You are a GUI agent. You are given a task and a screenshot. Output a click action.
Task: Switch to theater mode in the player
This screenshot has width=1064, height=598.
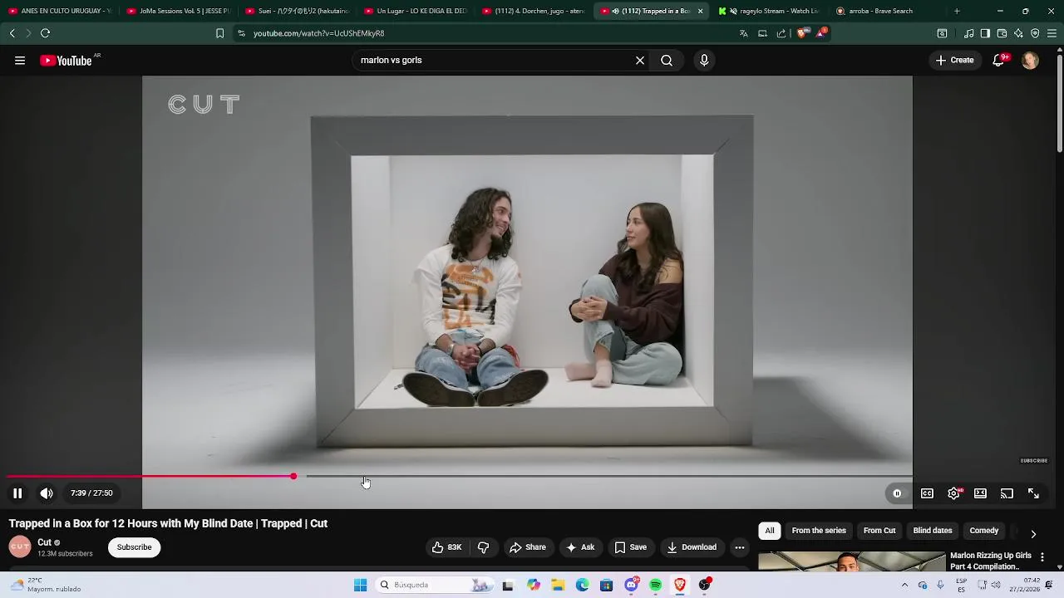[x=980, y=493]
